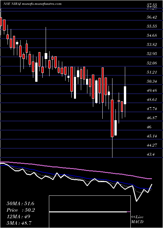Click the MACD indicator box
Viewport: 163px width, 228px height.
[90, 212]
